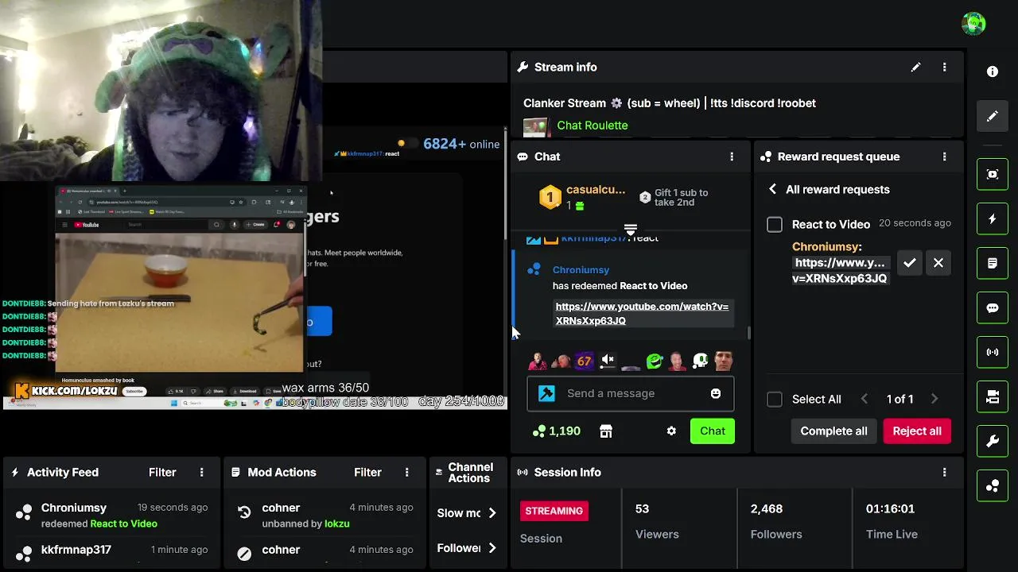
Task: Toggle the stream preview panel sidebar icon
Action: point(993,174)
